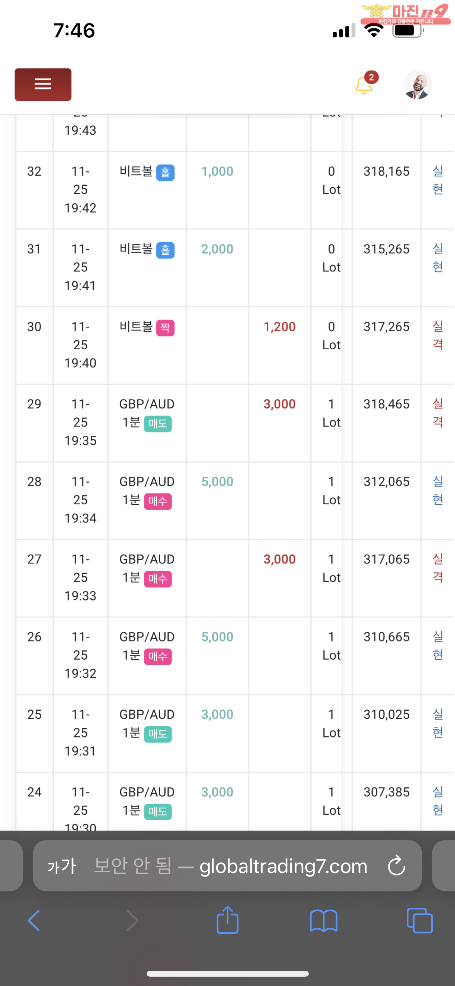455x986 pixels.
Task: Open the notification bell with badge 2
Action: pos(366,83)
